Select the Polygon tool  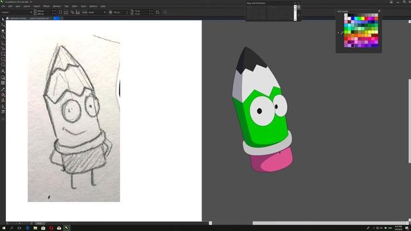click(3, 65)
